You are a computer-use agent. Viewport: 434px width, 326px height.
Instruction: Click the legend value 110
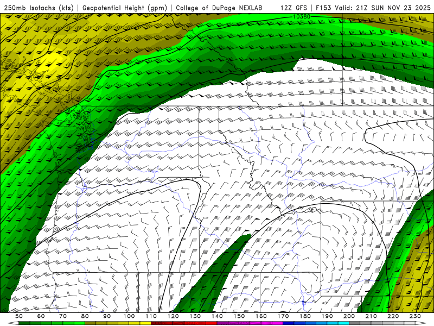point(151,316)
